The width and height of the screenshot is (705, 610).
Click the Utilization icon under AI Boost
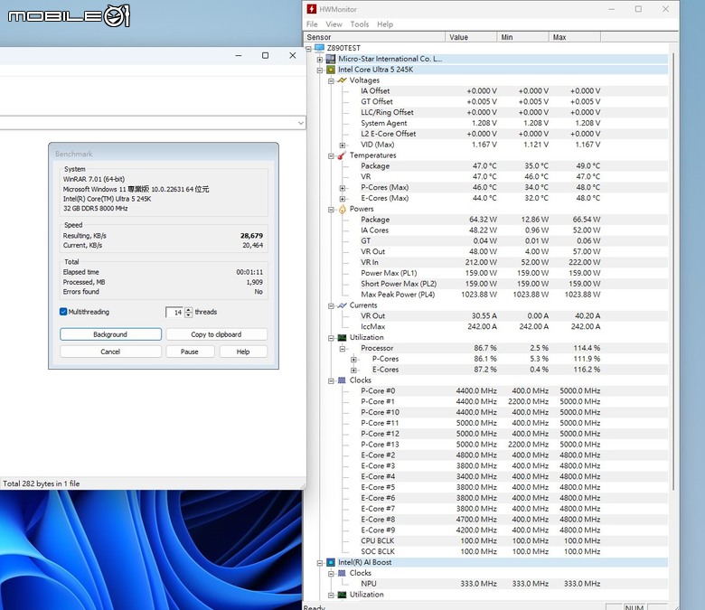(343, 595)
